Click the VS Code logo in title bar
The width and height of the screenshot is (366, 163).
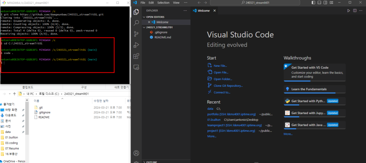135,3
